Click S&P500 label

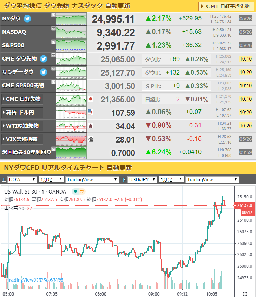(x=13, y=45)
